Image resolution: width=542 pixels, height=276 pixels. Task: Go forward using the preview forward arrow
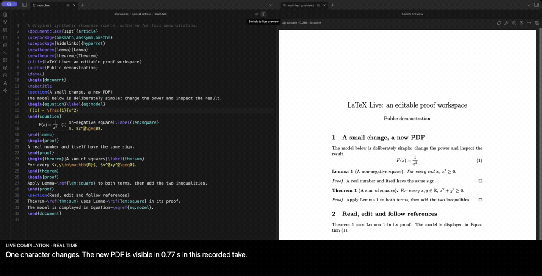(290, 14)
